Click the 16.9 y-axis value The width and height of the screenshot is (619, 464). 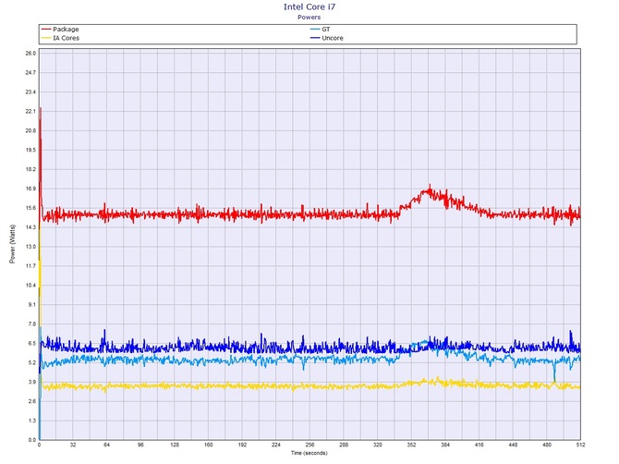(x=30, y=189)
